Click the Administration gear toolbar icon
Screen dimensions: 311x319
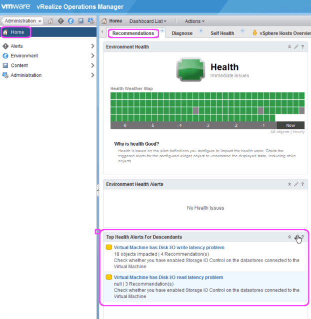(90, 21)
